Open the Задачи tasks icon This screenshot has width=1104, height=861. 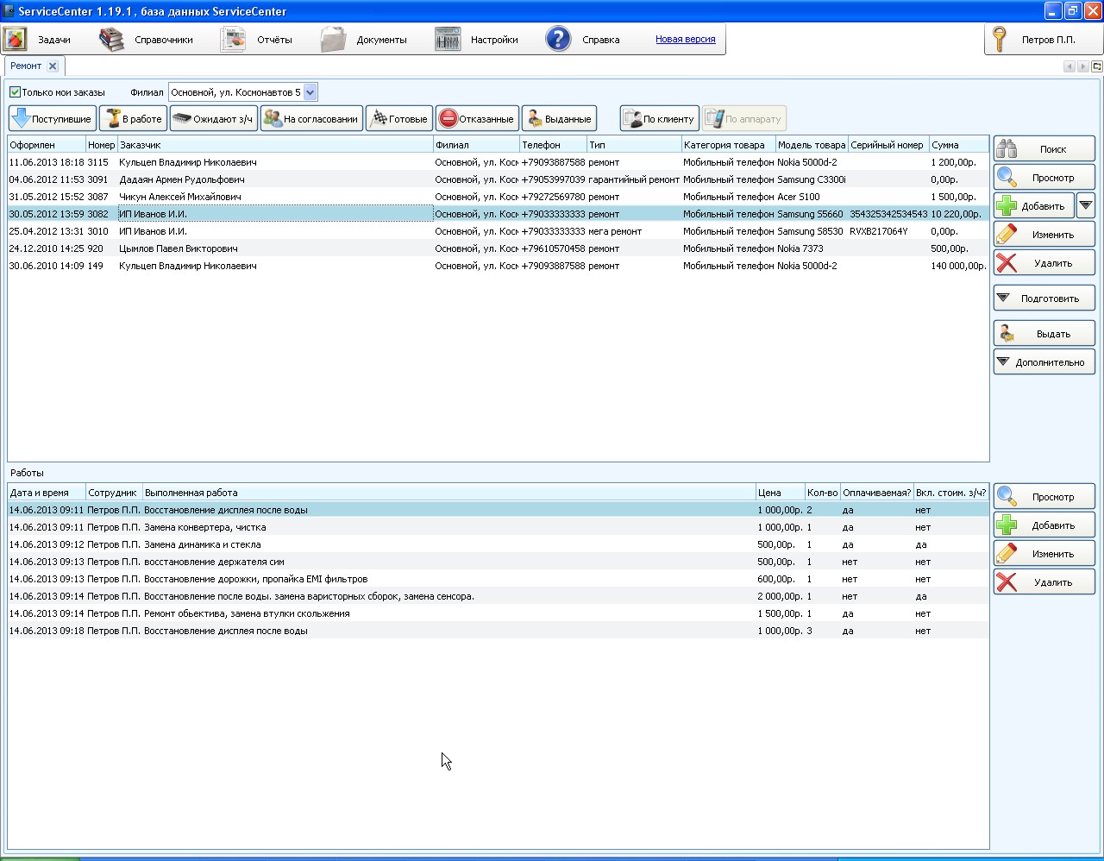click(16, 40)
